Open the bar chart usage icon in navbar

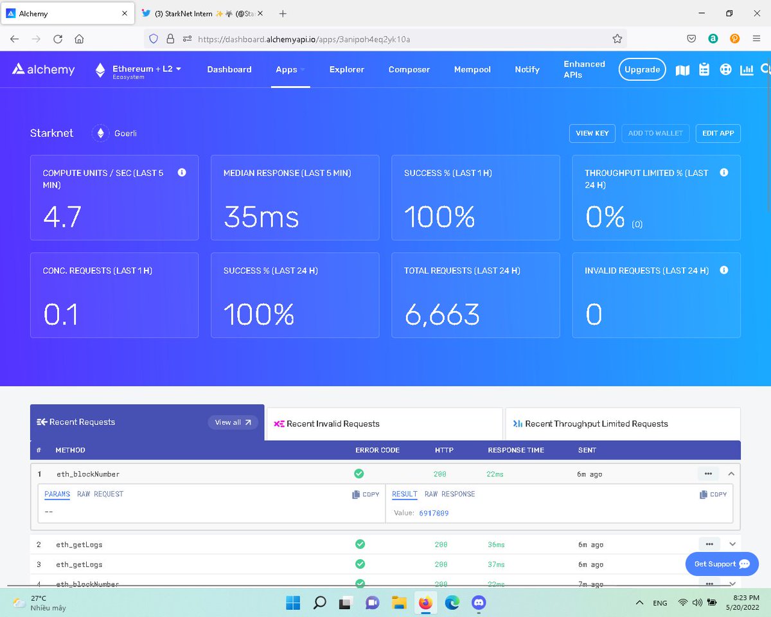click(747, 69)
